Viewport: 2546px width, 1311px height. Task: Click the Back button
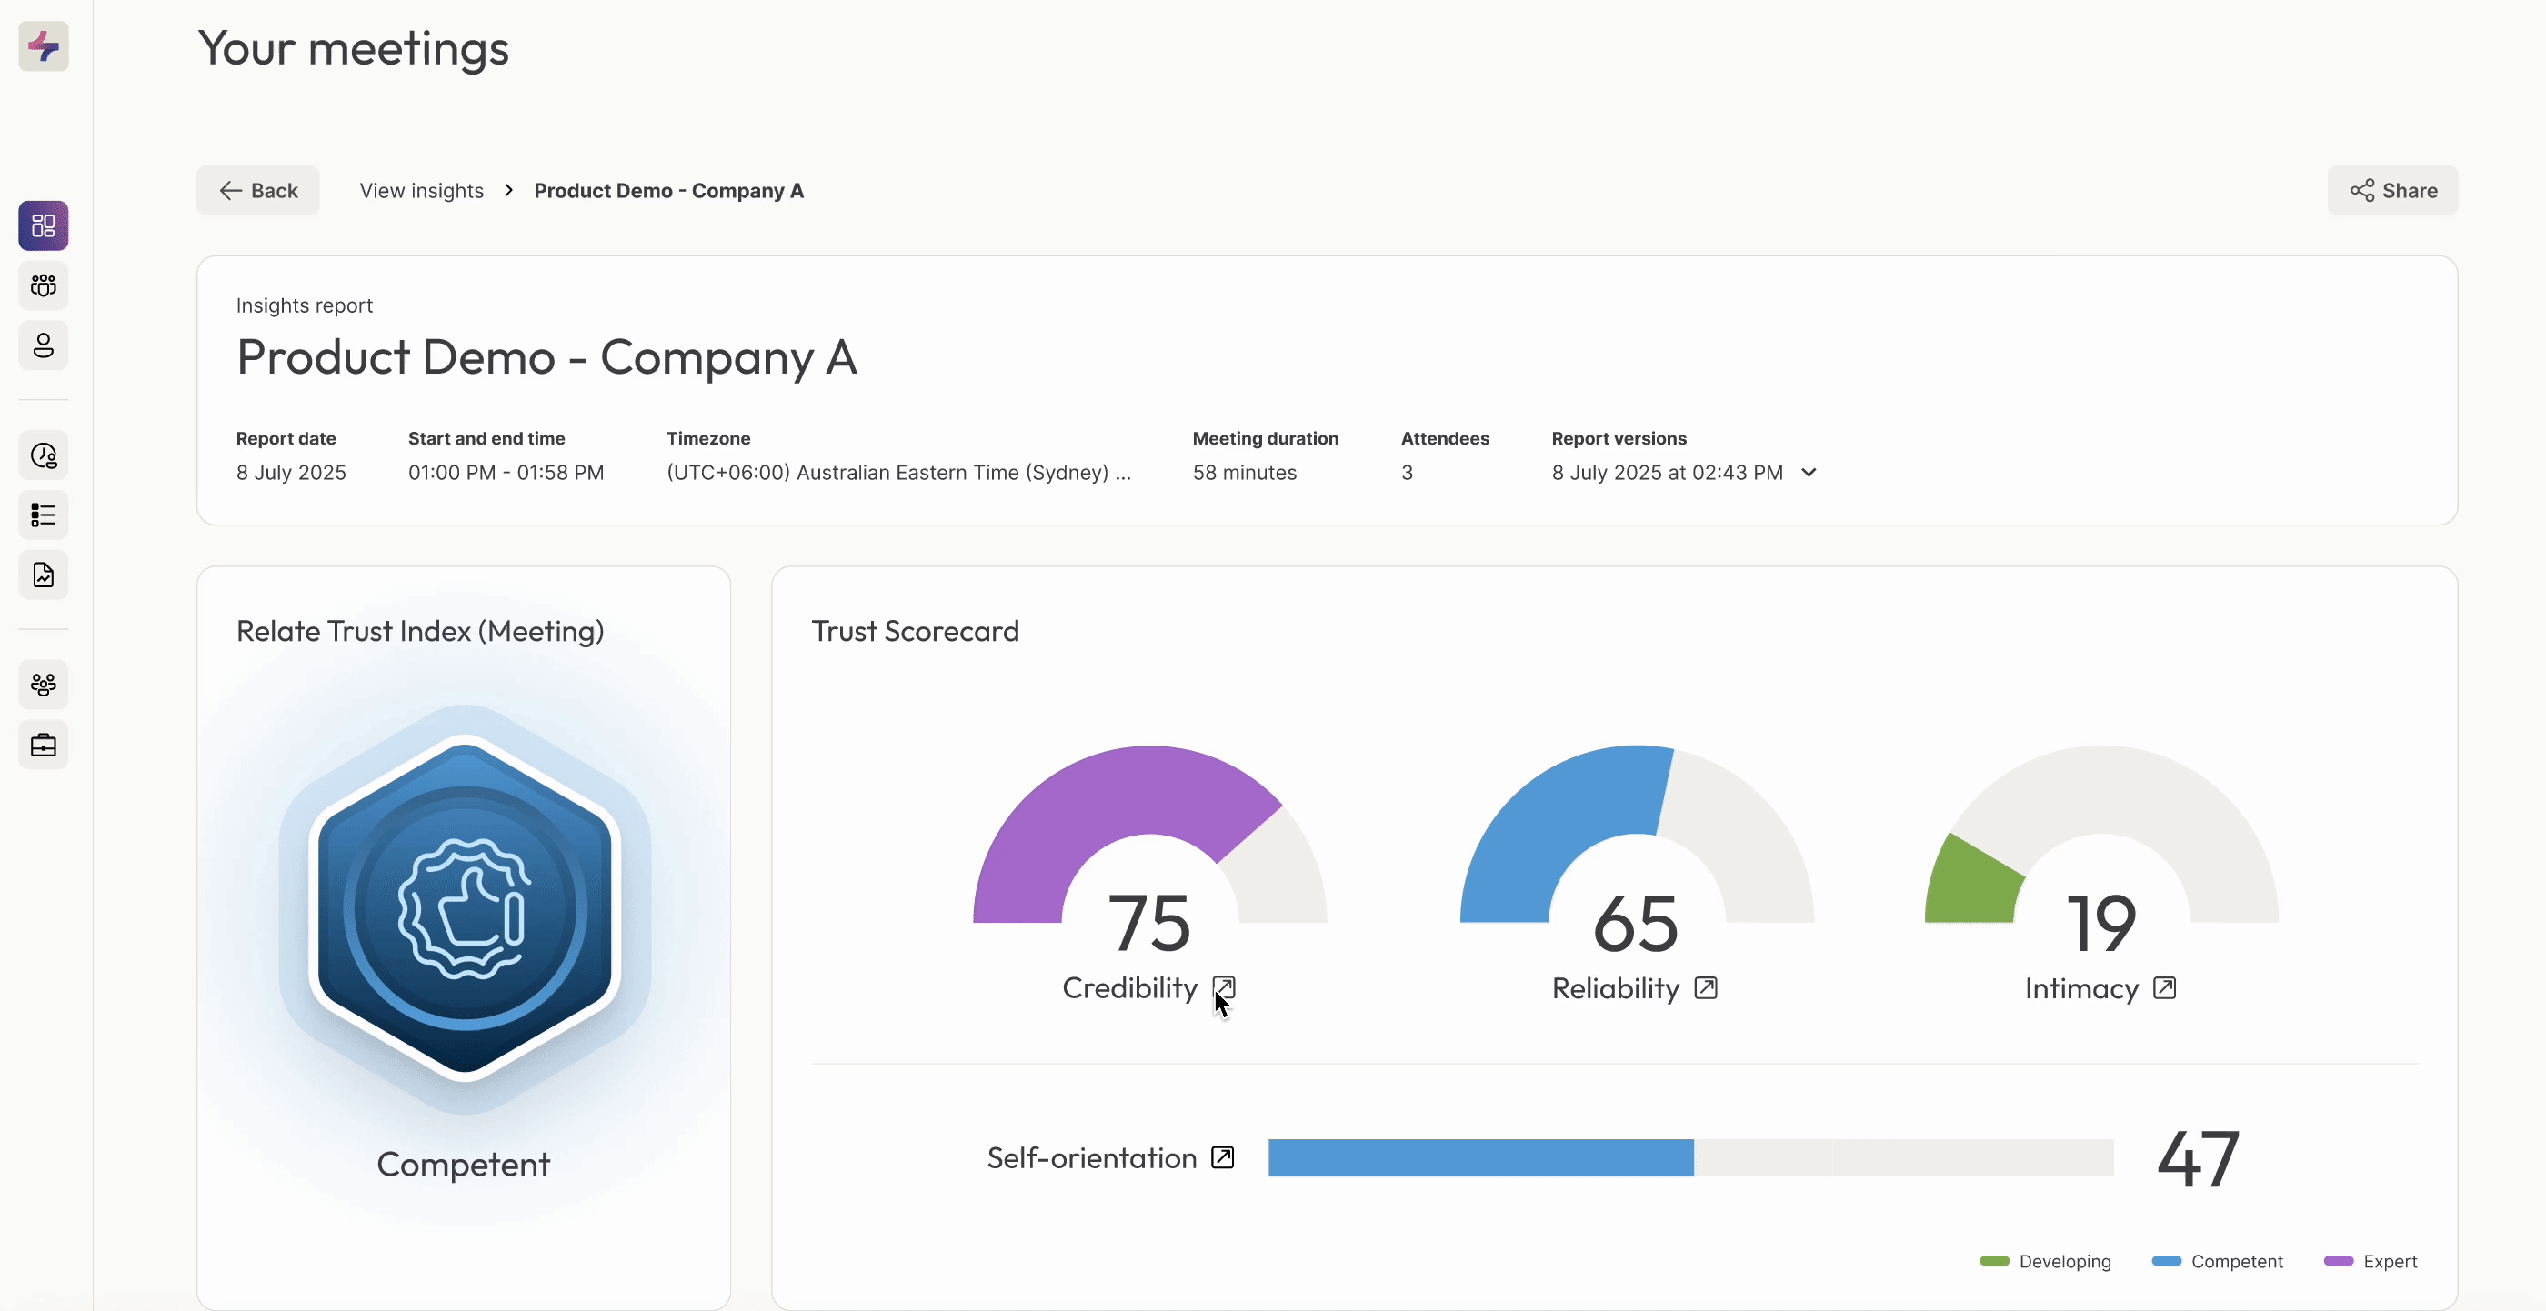258,191
